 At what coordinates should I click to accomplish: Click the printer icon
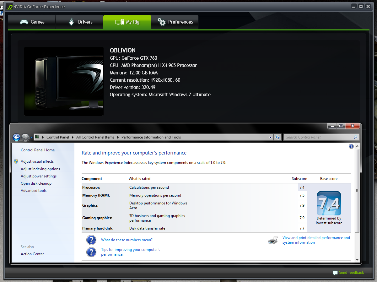273,240
